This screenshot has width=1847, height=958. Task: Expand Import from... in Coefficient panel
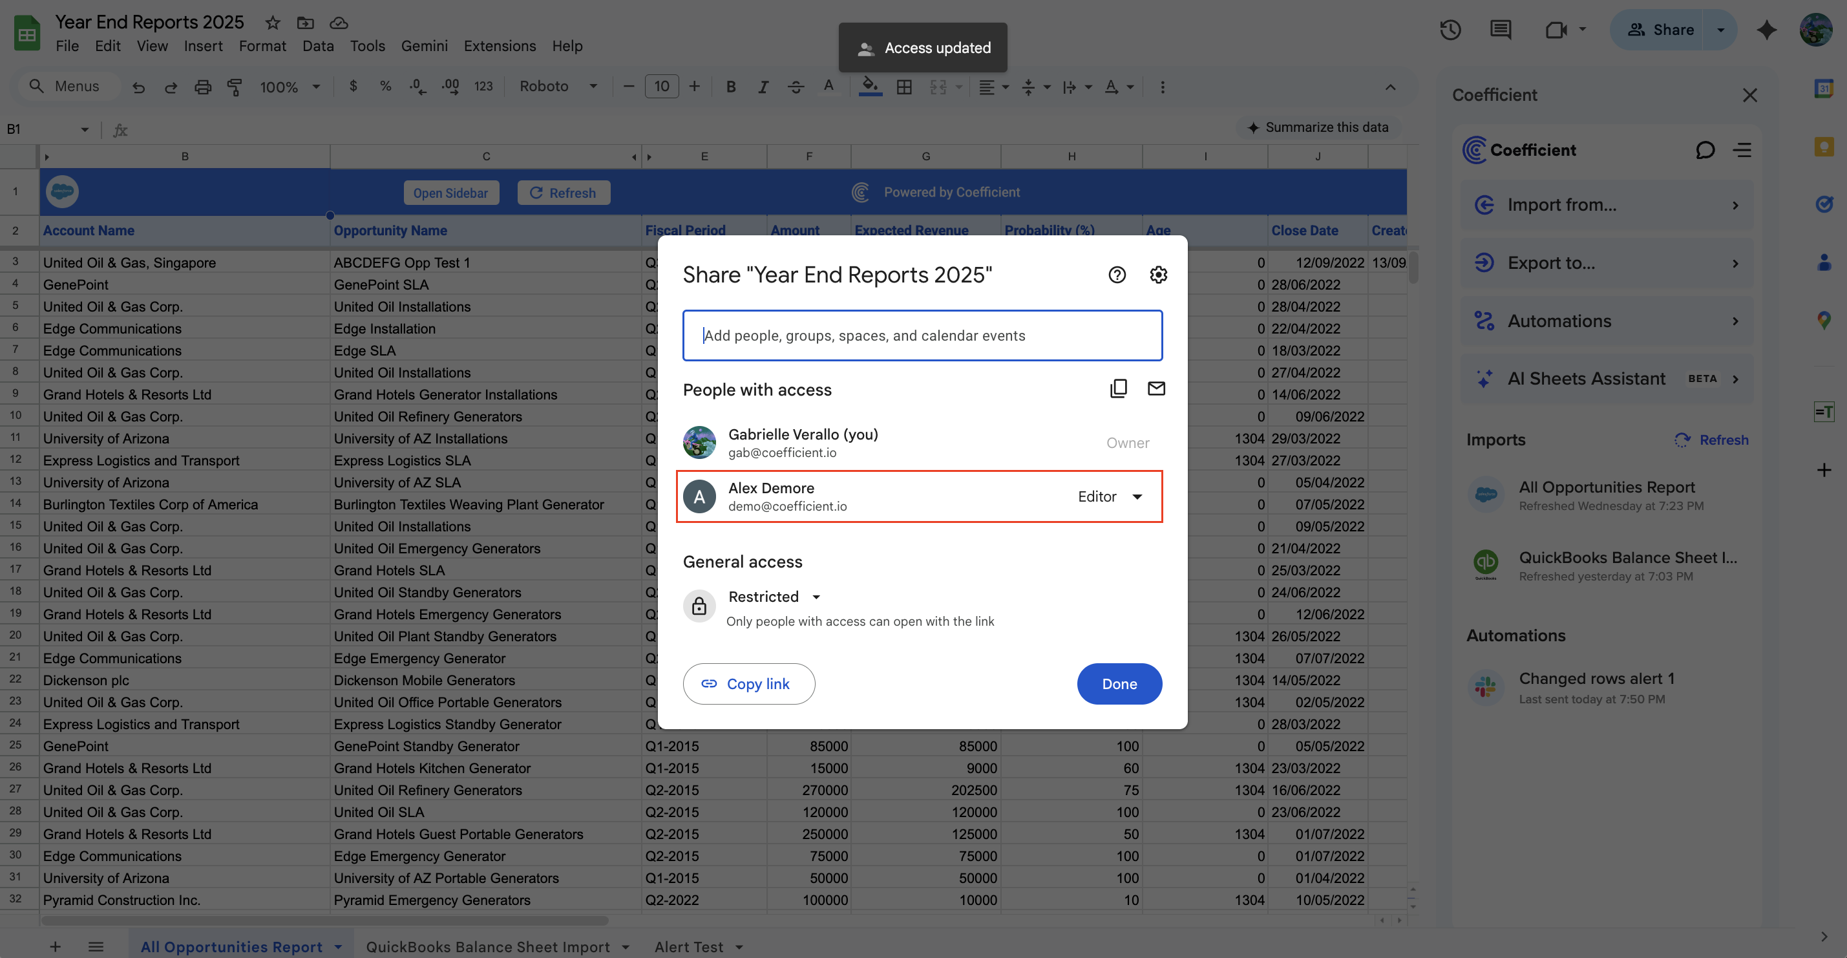click(x=1607, y=205)
